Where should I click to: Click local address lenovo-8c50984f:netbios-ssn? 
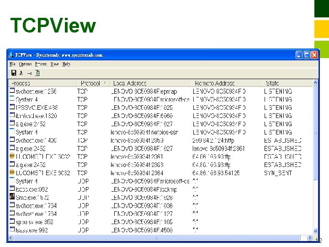[144, 132]
